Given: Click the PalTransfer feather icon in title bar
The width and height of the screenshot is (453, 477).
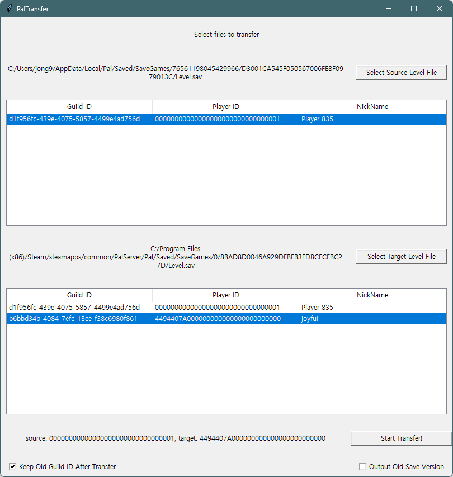Looking at the screenshot, I should pos(10,8).
